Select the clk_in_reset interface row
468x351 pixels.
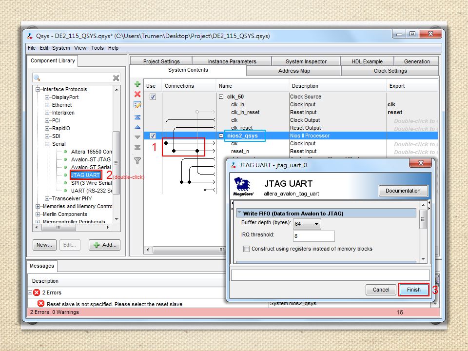pyautogui.click(x=245, y=112)
